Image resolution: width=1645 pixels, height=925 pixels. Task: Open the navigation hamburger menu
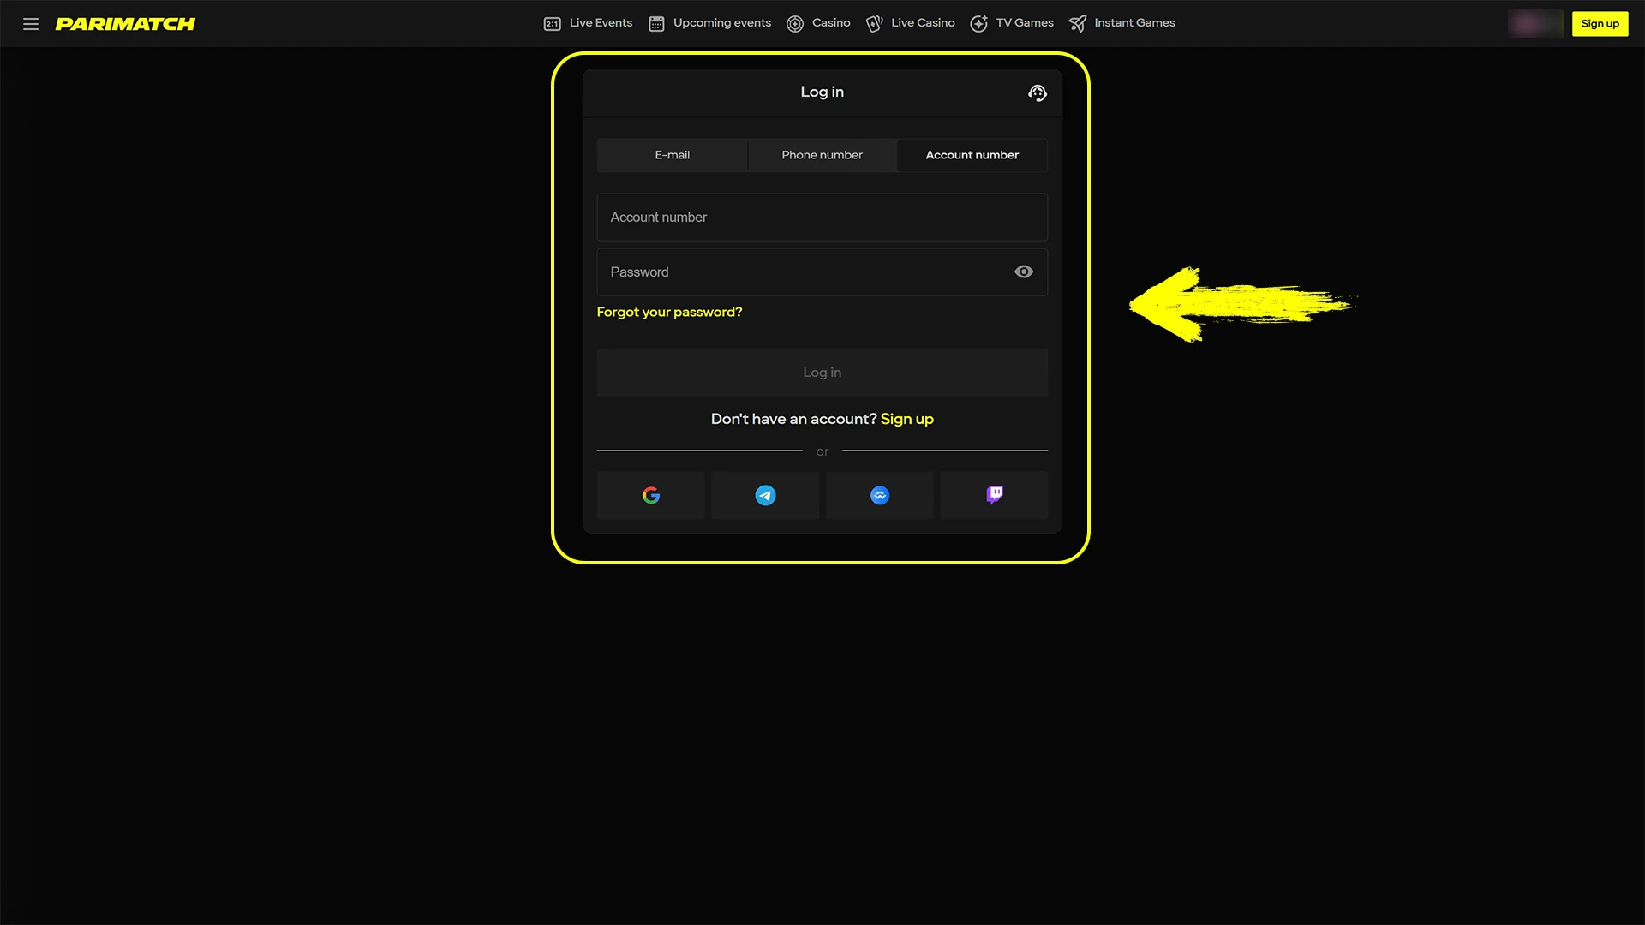coord(30,23)
